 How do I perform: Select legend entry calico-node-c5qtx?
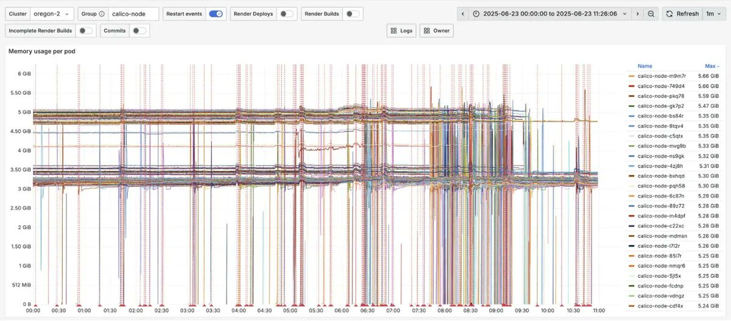662,136
